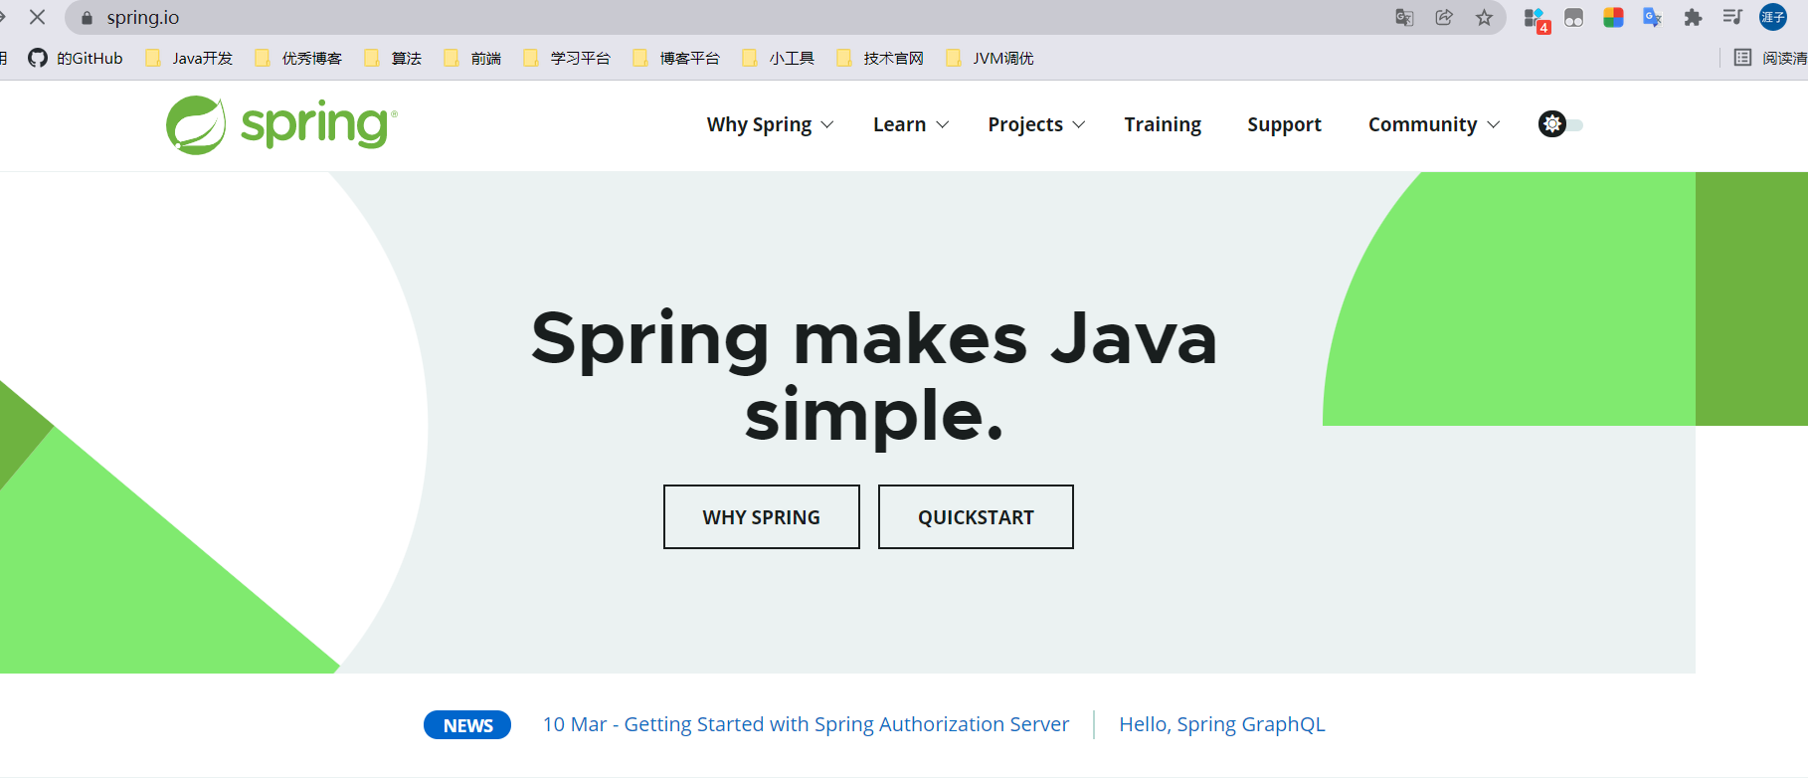Image resolution: width=1808 pixels, height=778 pixels.
Task: Share this page using the share icon
Action: (1444, 18)
